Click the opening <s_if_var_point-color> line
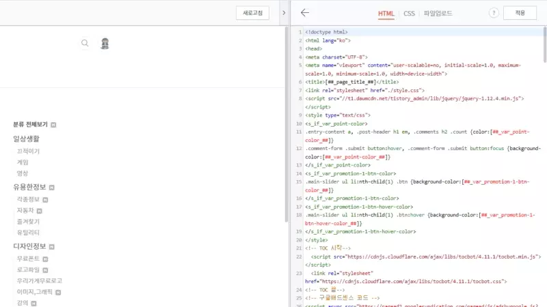The width and height of the screenshot is (547, 307). (336, 123)
